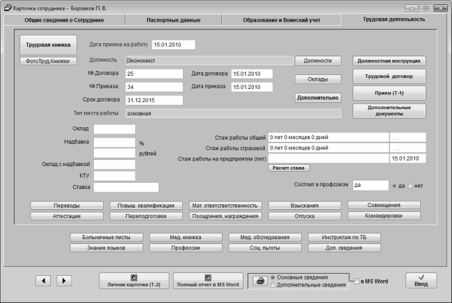Image resolution: width=452 pixels, height=303 pixels.
Task: Click the previous record arrow button
Action: [x=44, y=281]
